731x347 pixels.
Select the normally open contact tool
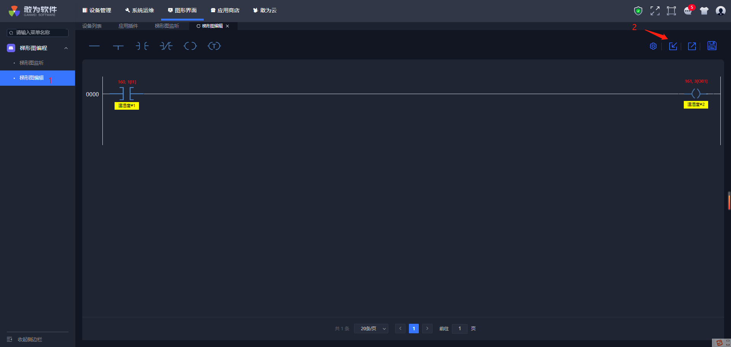tap(142, 46)
